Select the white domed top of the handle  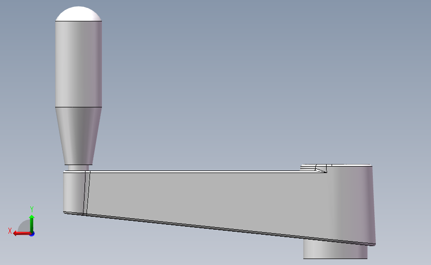click(x=79, y=14)
